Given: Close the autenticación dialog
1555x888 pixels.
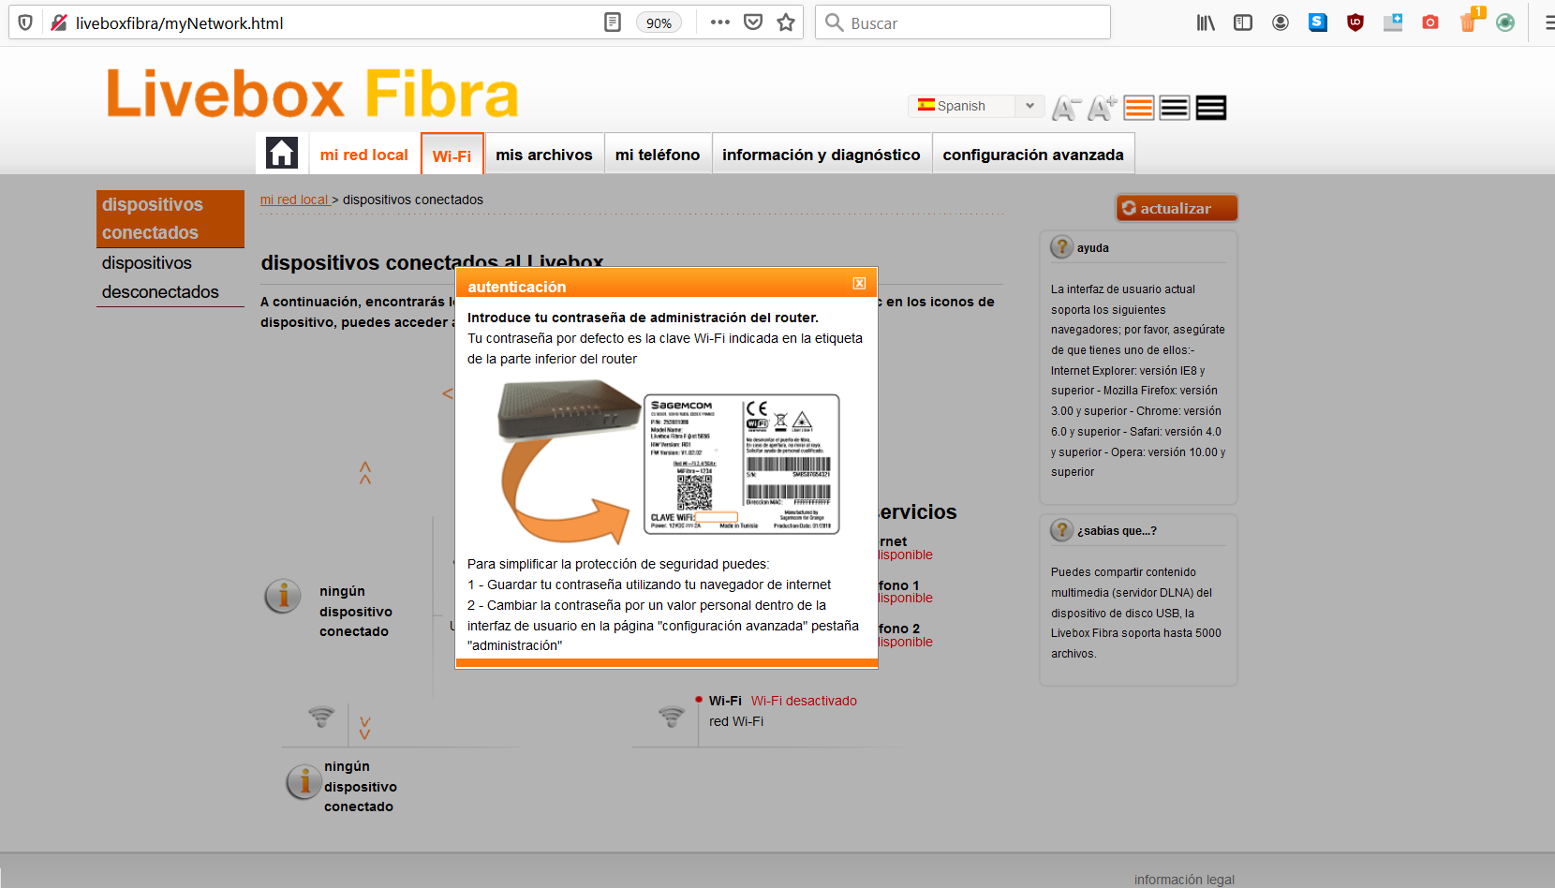Looking at the screenshot, I should point(859,284).
